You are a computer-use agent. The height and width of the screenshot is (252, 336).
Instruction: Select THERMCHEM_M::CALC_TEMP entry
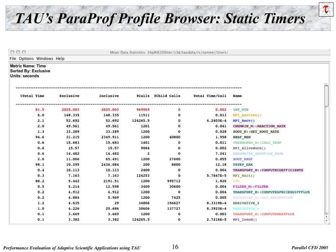coord(257,143)
